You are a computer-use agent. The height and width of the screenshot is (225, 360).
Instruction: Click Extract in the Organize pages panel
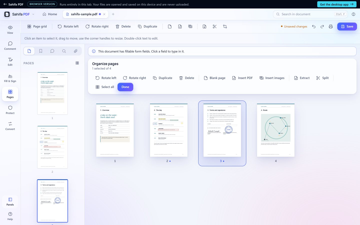coord(302,78)
